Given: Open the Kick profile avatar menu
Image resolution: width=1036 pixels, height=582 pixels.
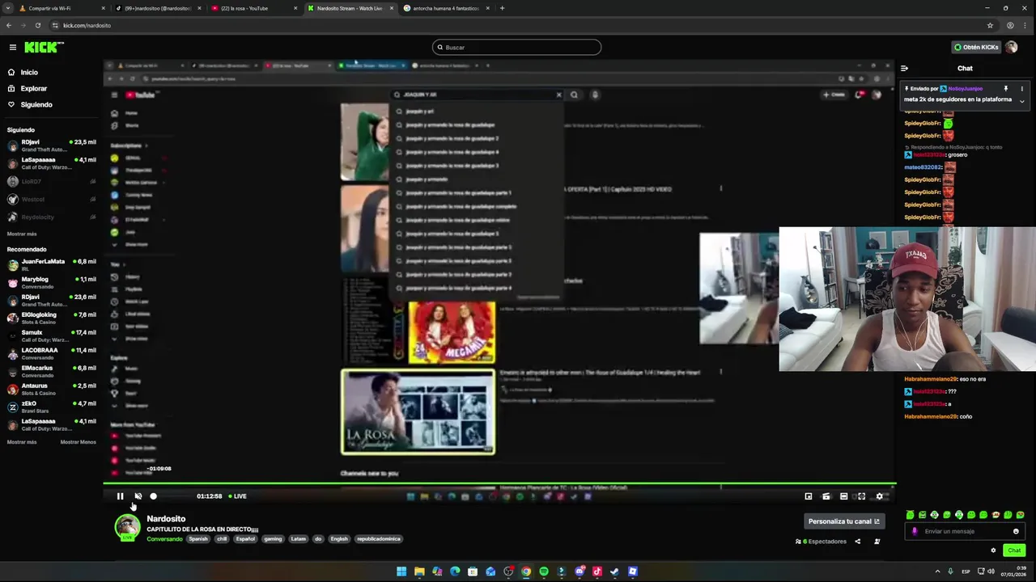Looking at the screenshot, I should [1012, 47].
